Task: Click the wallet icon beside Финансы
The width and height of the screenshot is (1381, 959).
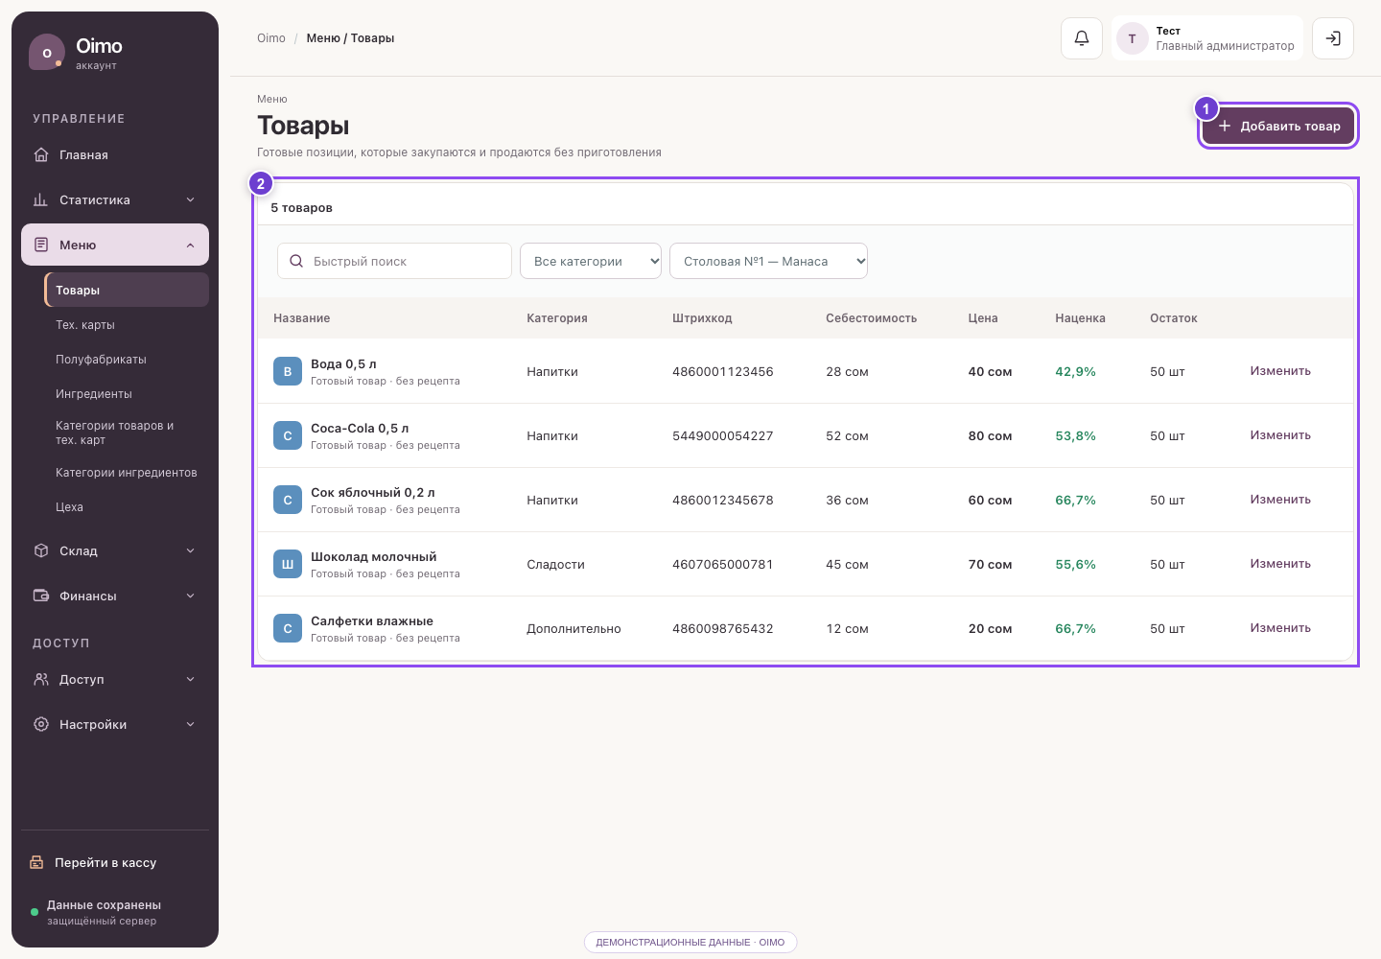Action: [x=41, y=596]
